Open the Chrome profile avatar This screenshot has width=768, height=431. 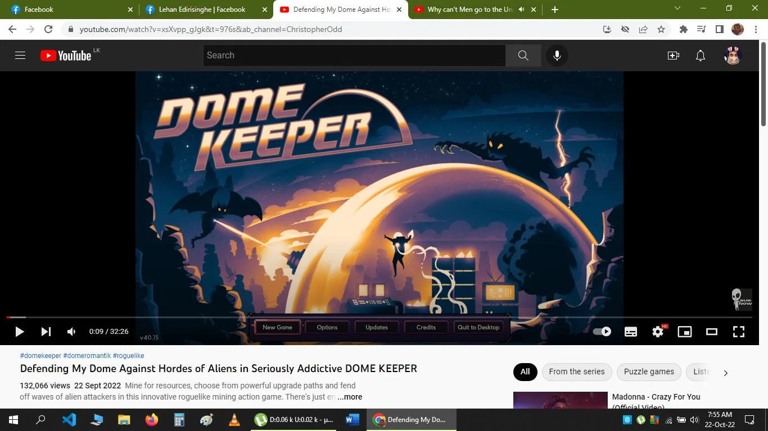tap(737, 29)
